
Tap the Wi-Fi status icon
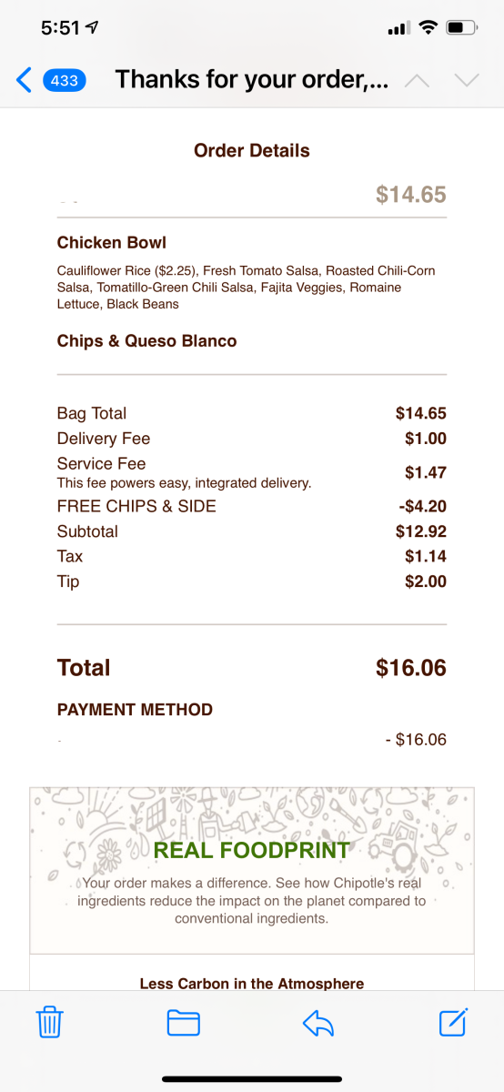(x=428, y=28)
